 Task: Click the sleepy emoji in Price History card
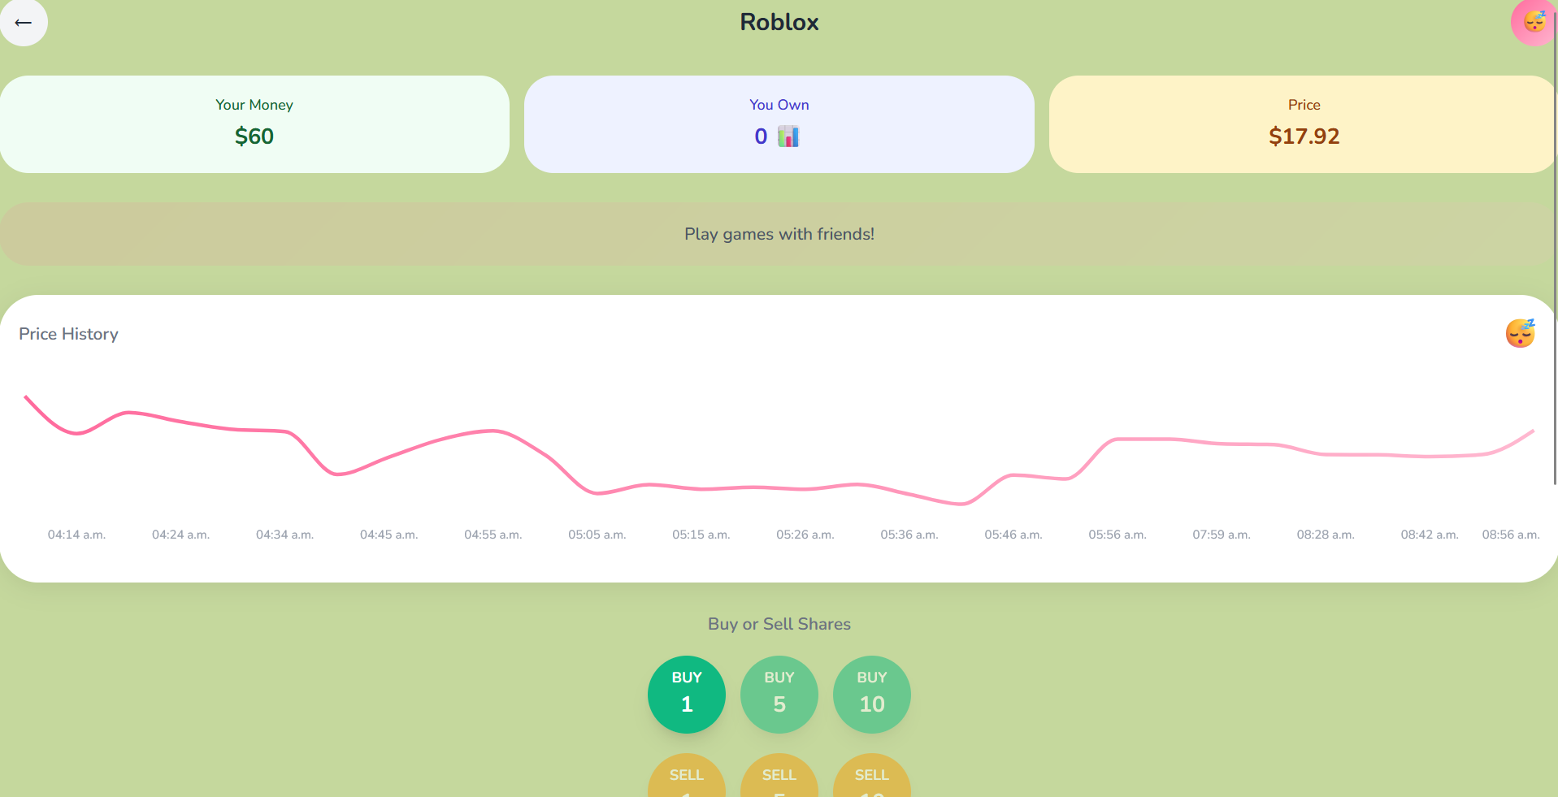coord(1520,333)
